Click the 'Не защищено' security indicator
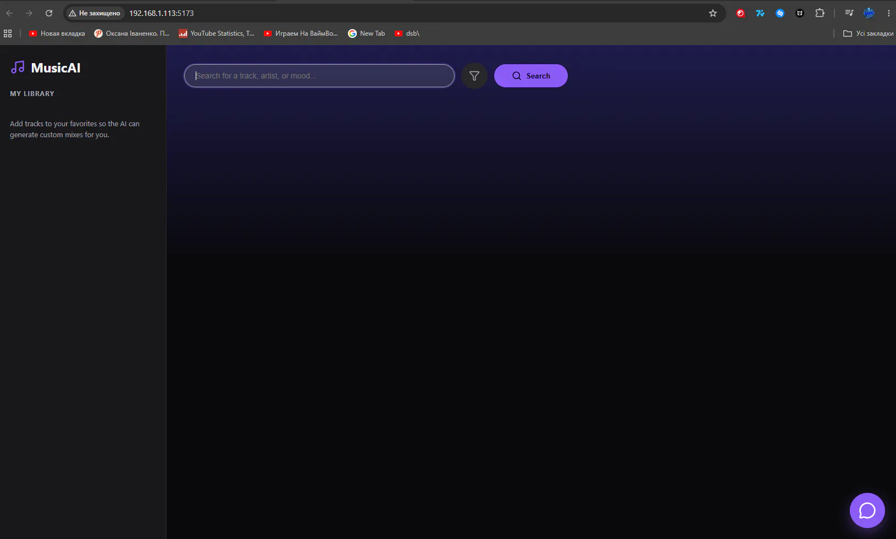This screenshot has width=896, height=539. click(x=95, y=13)
